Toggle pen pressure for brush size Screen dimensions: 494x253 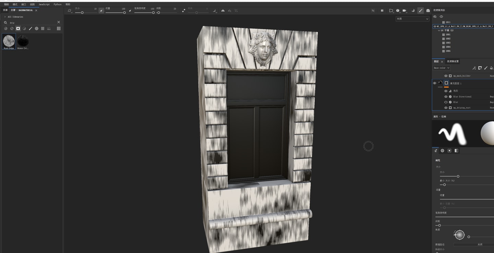pyautogui.click(x=101, y=11)
